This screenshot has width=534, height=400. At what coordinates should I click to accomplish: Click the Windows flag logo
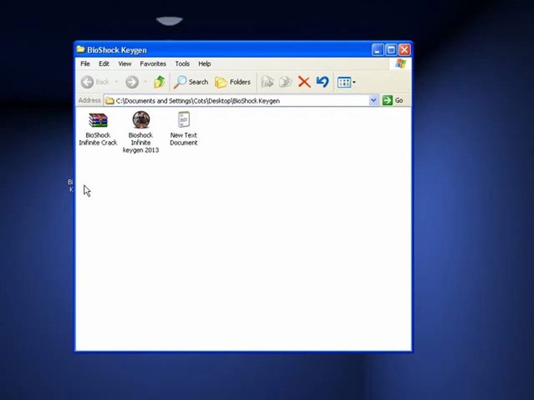click(400, 63)
